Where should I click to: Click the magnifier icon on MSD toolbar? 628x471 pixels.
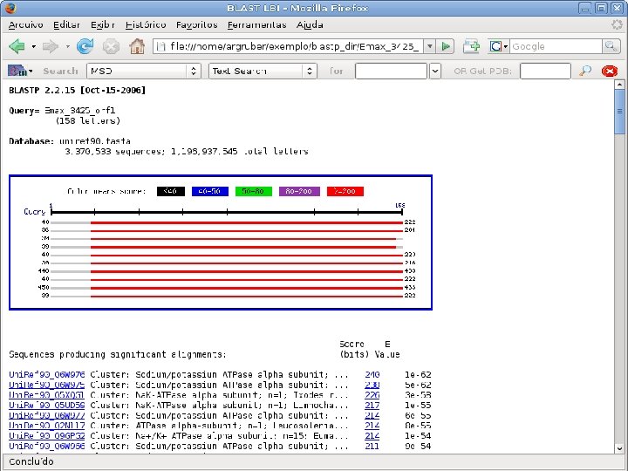(x=585, y=71)
